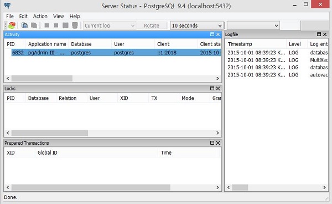The width and height of the screenshot is (332, 204).
Task: Click the Prepared Transactions horizontal scrollbar thumb
Action: pyautogui.click(x=91, y=187)
